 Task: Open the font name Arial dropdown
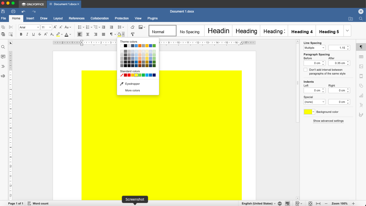pos(38,27)
